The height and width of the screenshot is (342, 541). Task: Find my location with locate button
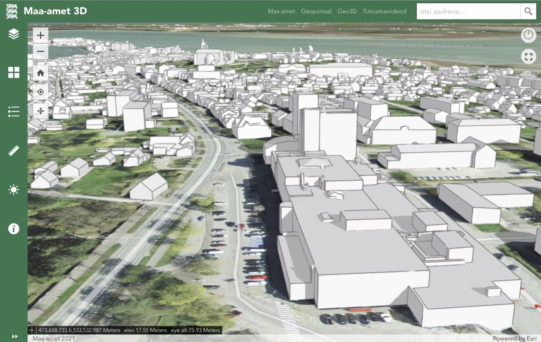click(41, 92)
